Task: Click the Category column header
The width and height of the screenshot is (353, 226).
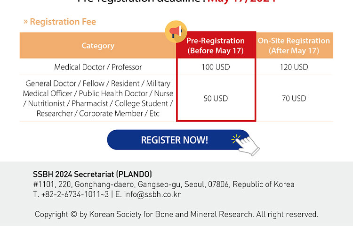Action: (x=98, y=45)
